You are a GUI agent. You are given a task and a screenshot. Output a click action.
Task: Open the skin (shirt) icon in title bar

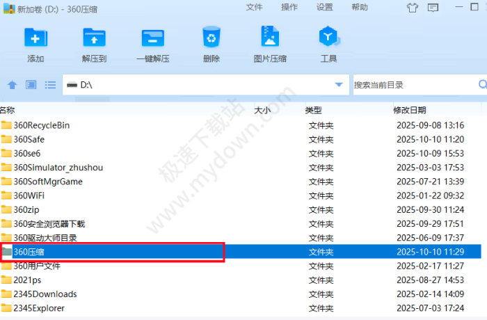pos(411,8)
